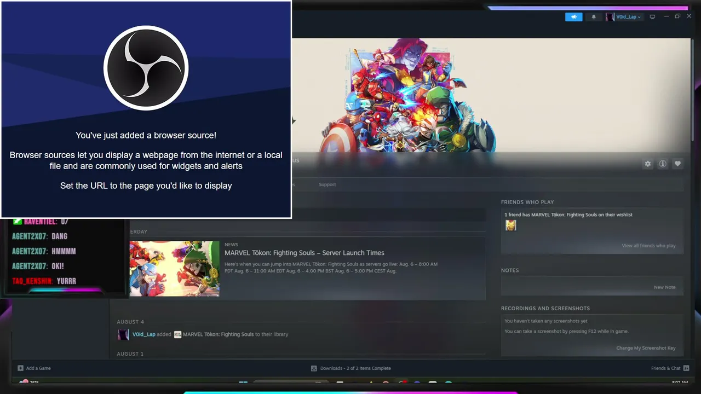701x394 pixels.
Task: Open 'View all friends who play' link
Action: point(648,246)
